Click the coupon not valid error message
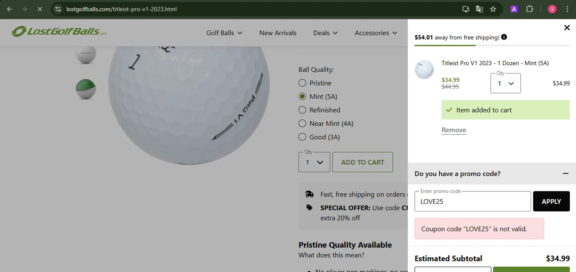576x272 pixels. [479, 229]
